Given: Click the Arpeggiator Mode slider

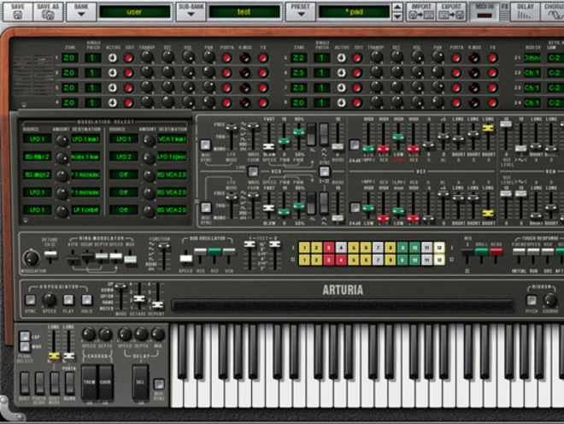Looking at the screenshot, I should pos(120,286).
